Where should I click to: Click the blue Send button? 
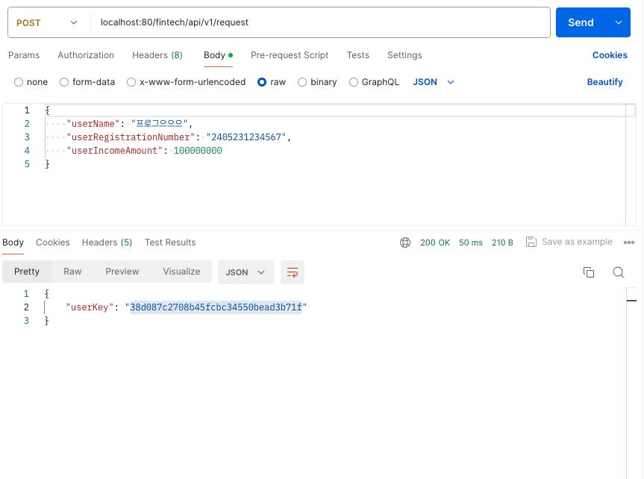point(581,22)
